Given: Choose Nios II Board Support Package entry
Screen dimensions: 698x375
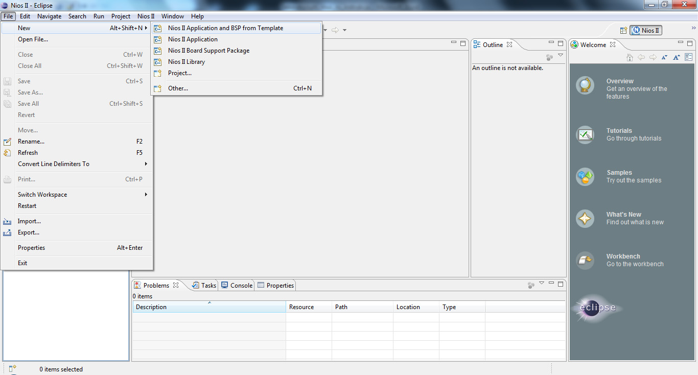Looking at the screenshot, I should [x=237, y=51].
